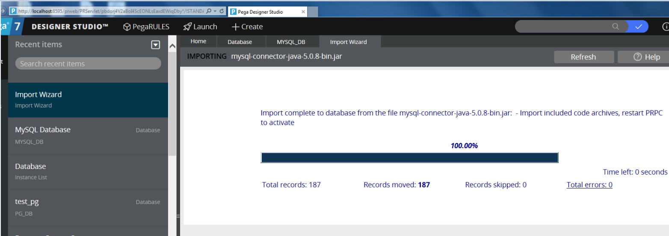The image size is (669, 236).
Task: Click the Create plus icon
Action: click(235, 26)
